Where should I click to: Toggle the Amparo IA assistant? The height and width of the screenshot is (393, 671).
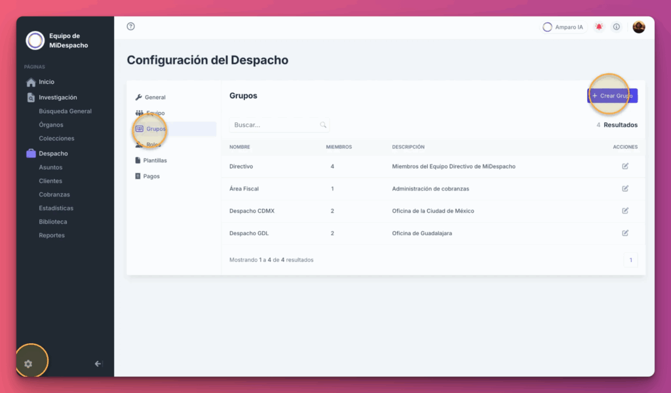pos(562,27)
